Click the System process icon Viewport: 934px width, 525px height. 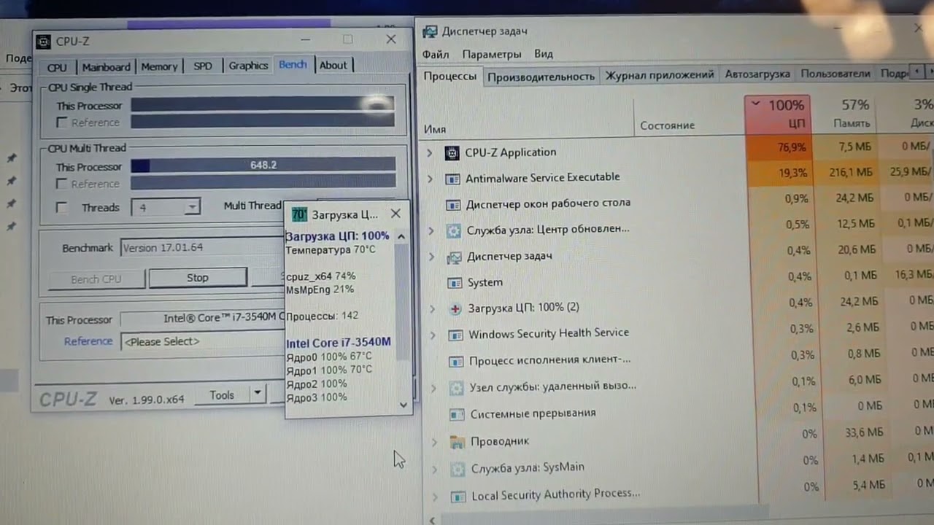pos(454,283)
